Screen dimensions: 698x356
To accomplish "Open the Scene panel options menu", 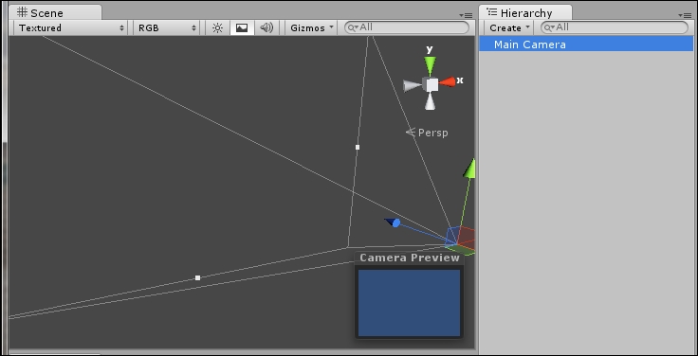I will coord(466,15).
